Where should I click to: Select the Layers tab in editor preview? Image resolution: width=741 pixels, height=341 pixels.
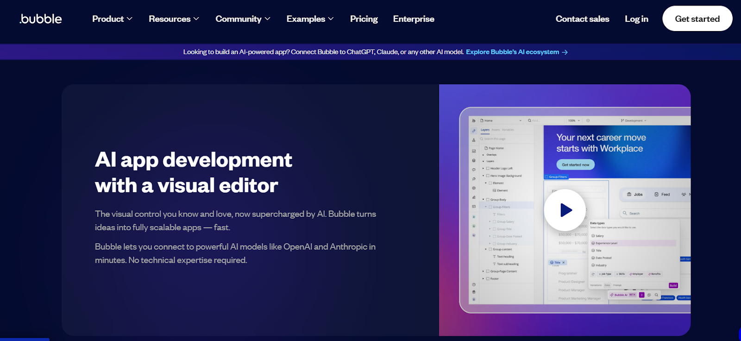(485, 130)
